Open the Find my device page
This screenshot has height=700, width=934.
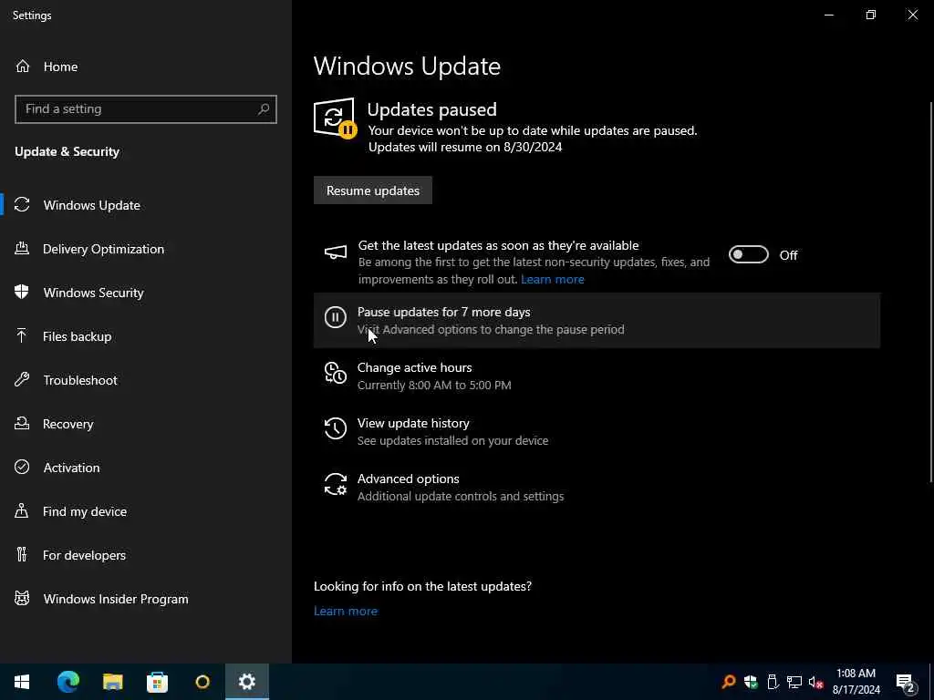pos(146,511)
